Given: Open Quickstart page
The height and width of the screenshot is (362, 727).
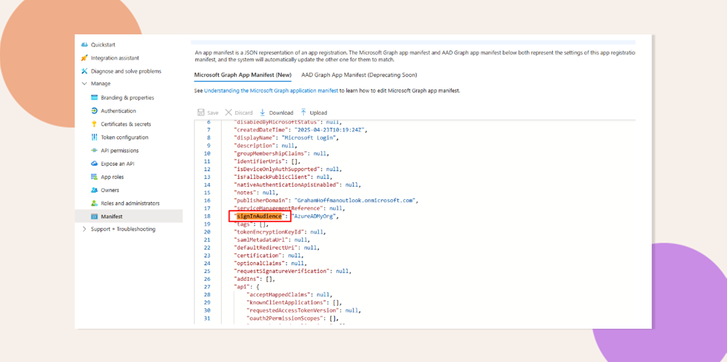Looking at the screenshot, I should tap(103, 45).
